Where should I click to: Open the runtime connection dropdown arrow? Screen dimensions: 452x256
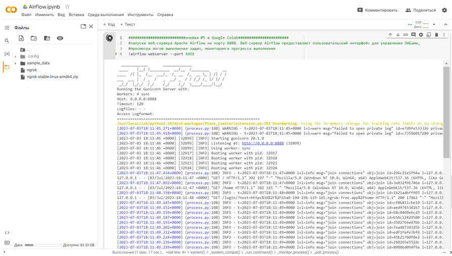(x=434, y=24)
